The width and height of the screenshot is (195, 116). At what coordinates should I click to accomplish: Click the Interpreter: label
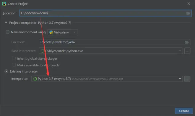20,79
